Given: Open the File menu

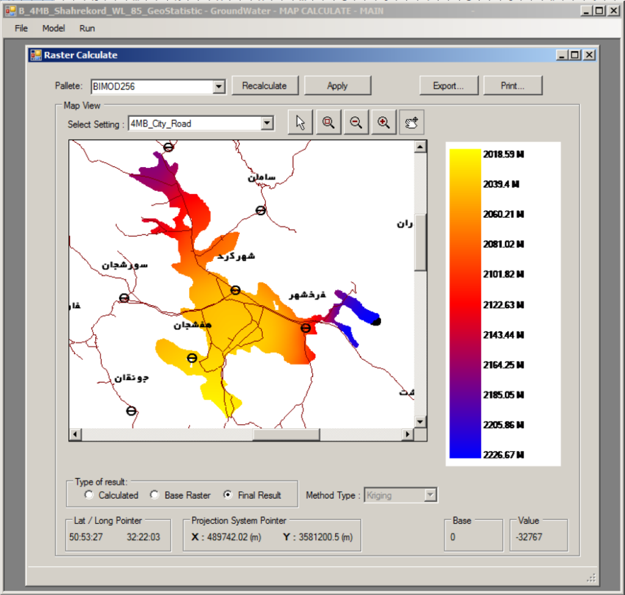Looking at the screenshot, I should click(21, 28).
